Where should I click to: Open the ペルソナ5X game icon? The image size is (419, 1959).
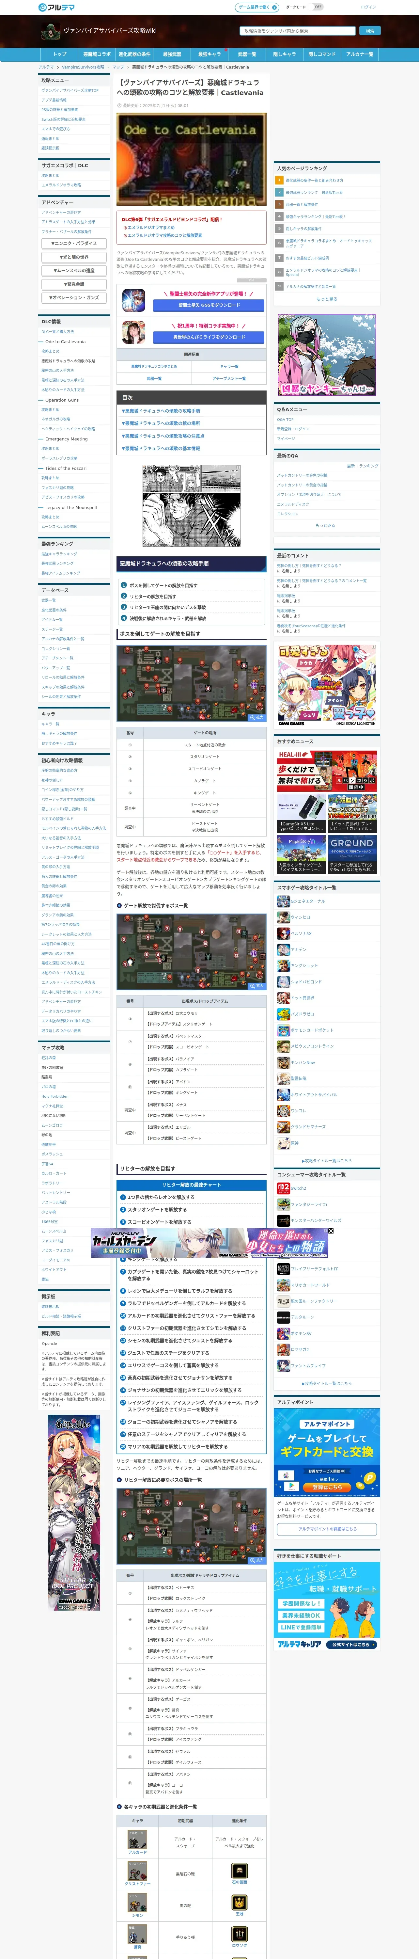pyautogui.click(x=283, y=933)
